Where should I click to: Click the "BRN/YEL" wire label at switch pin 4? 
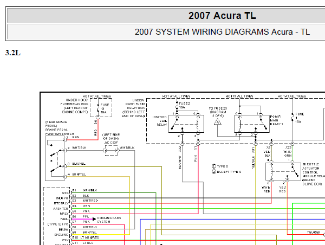tap(79, 175)
